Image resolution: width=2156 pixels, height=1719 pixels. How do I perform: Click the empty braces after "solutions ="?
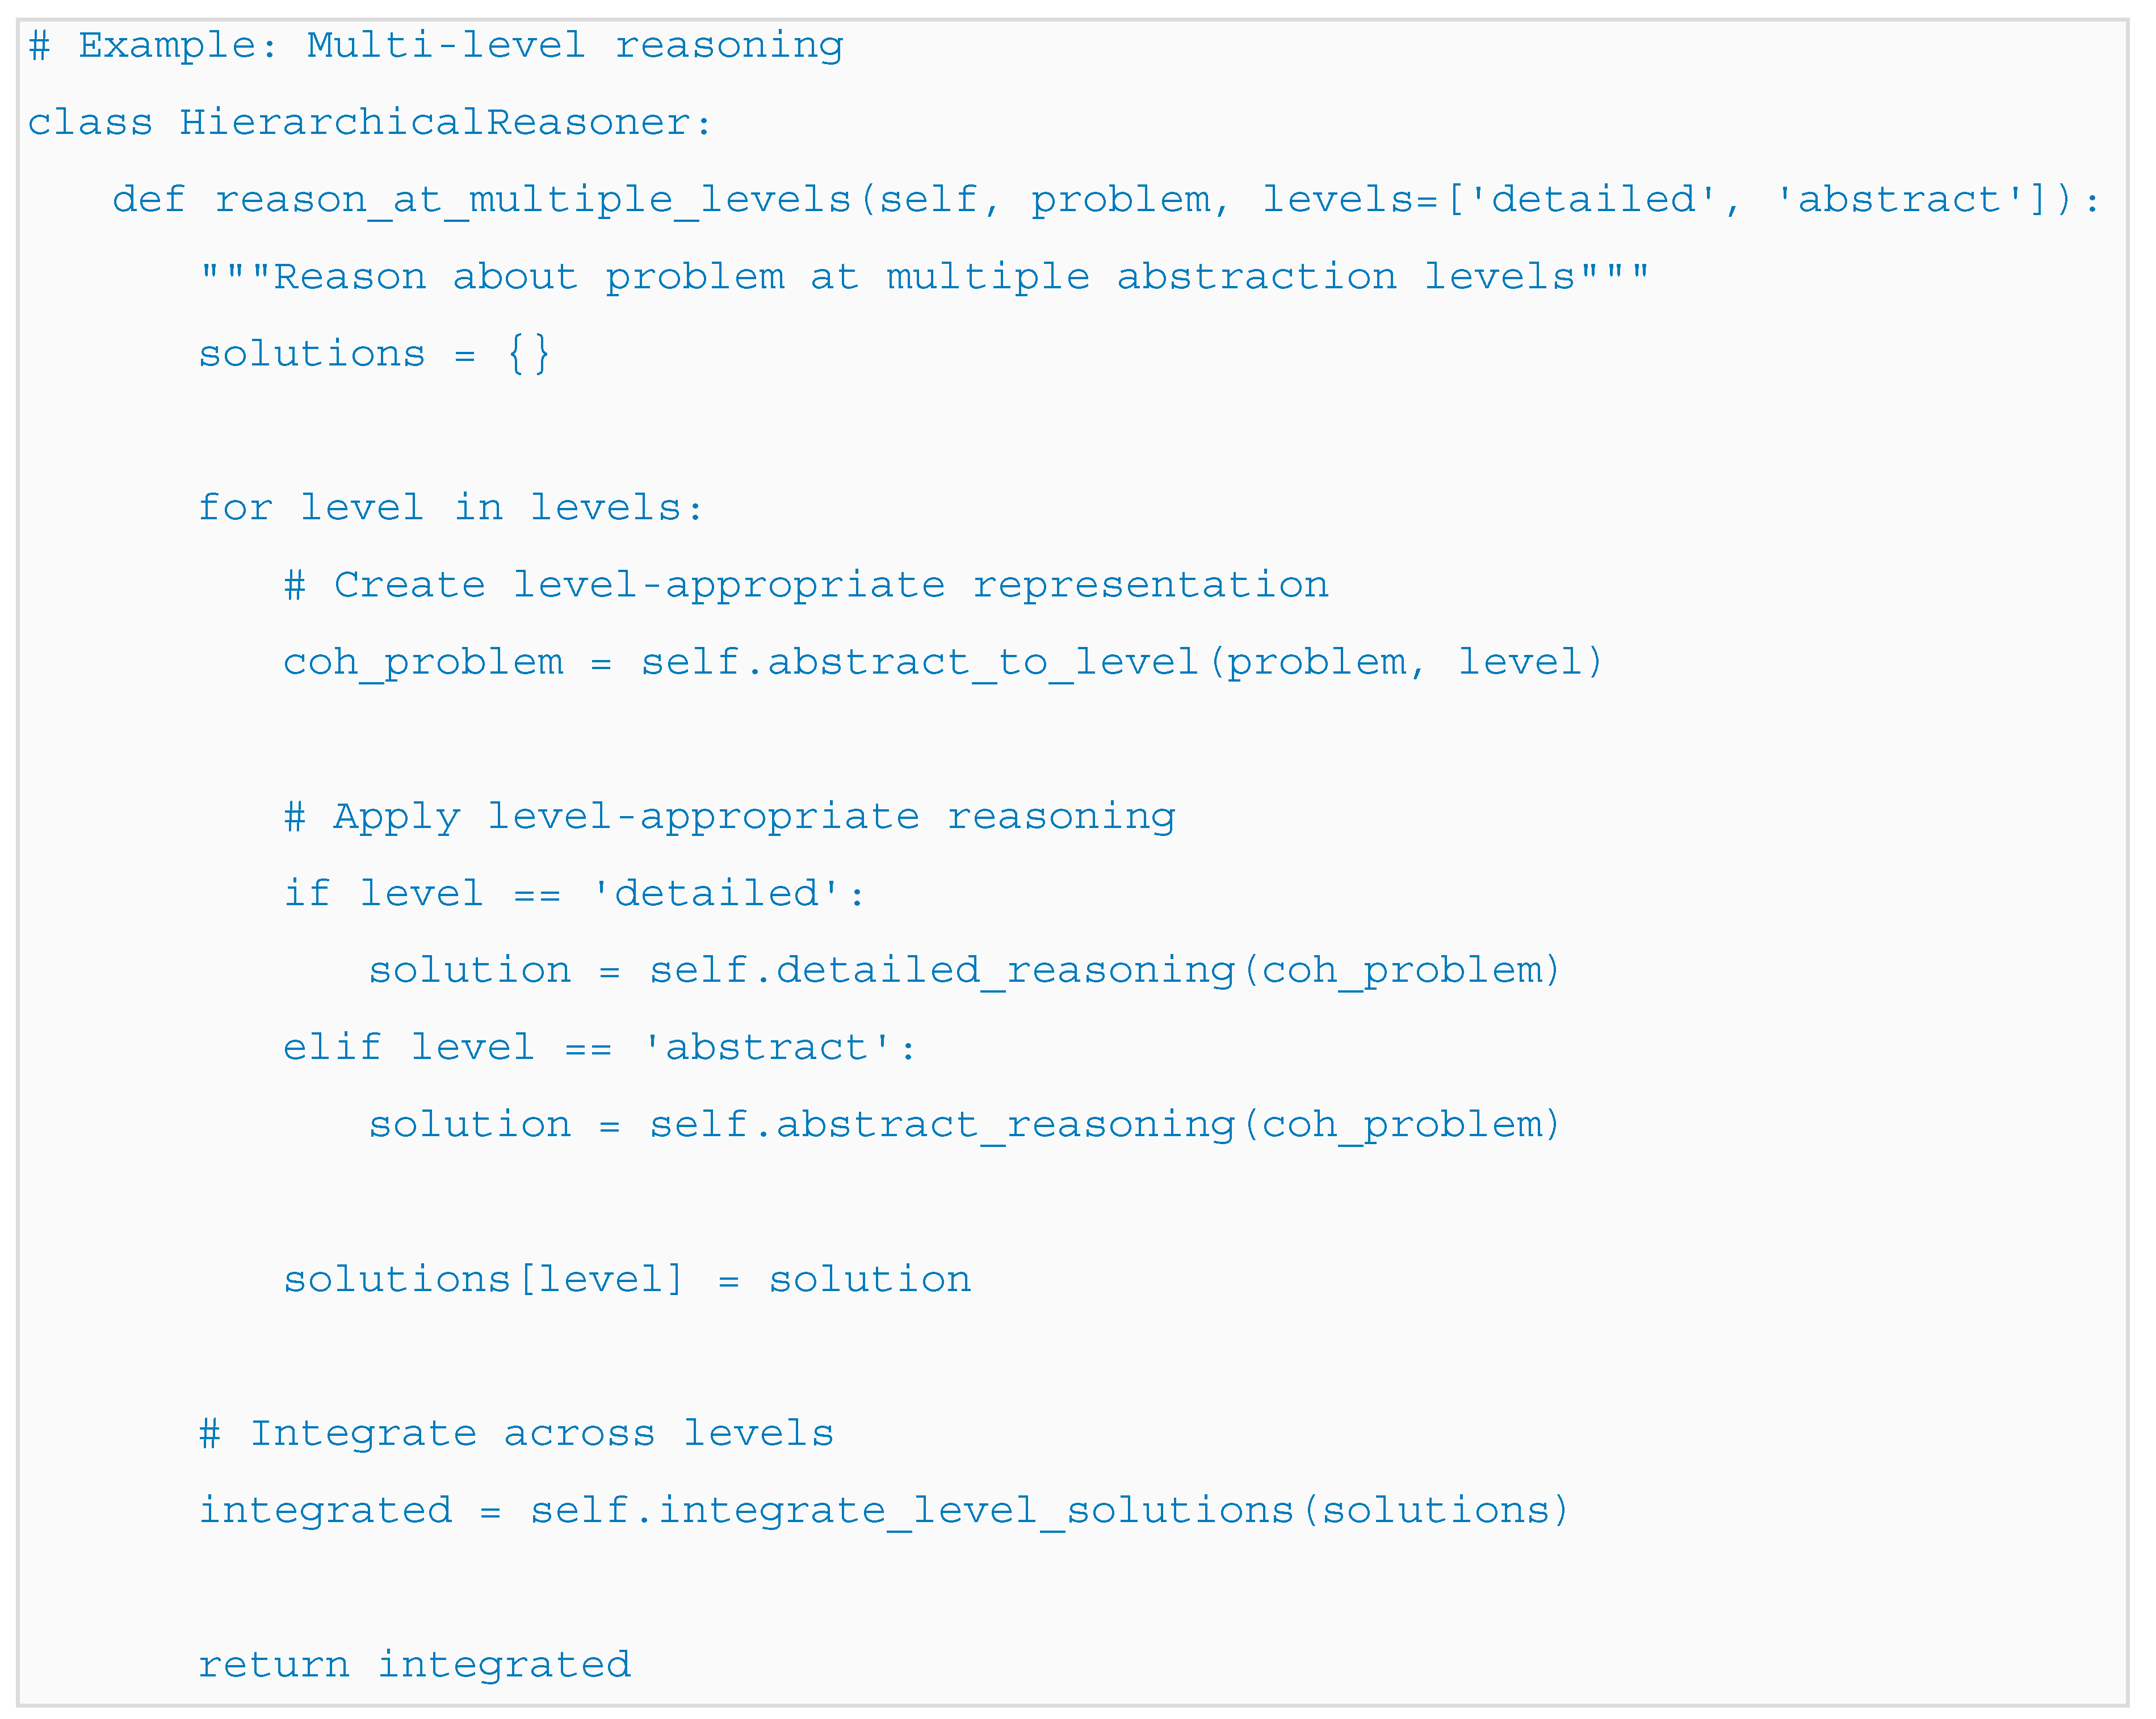point(528,354)
